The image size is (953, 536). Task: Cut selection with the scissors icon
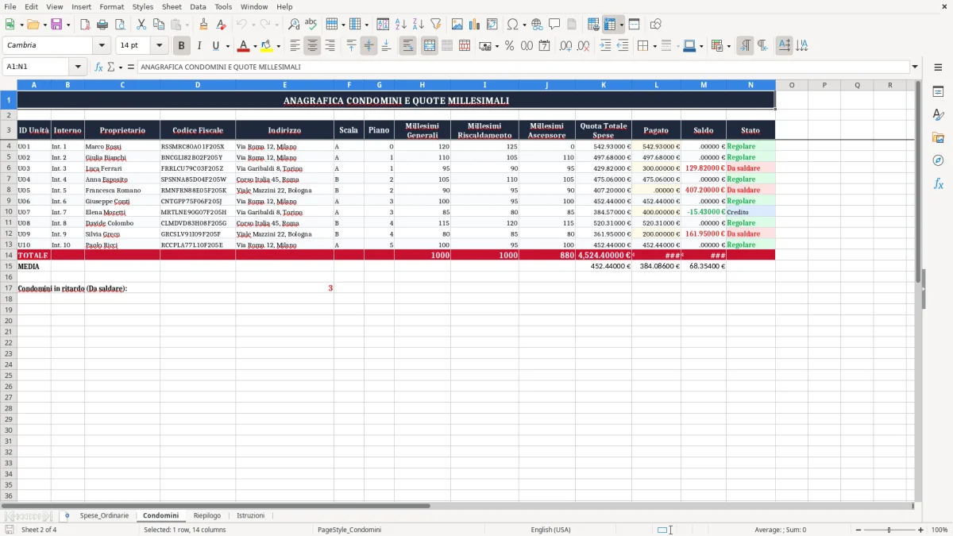point(141,25)
